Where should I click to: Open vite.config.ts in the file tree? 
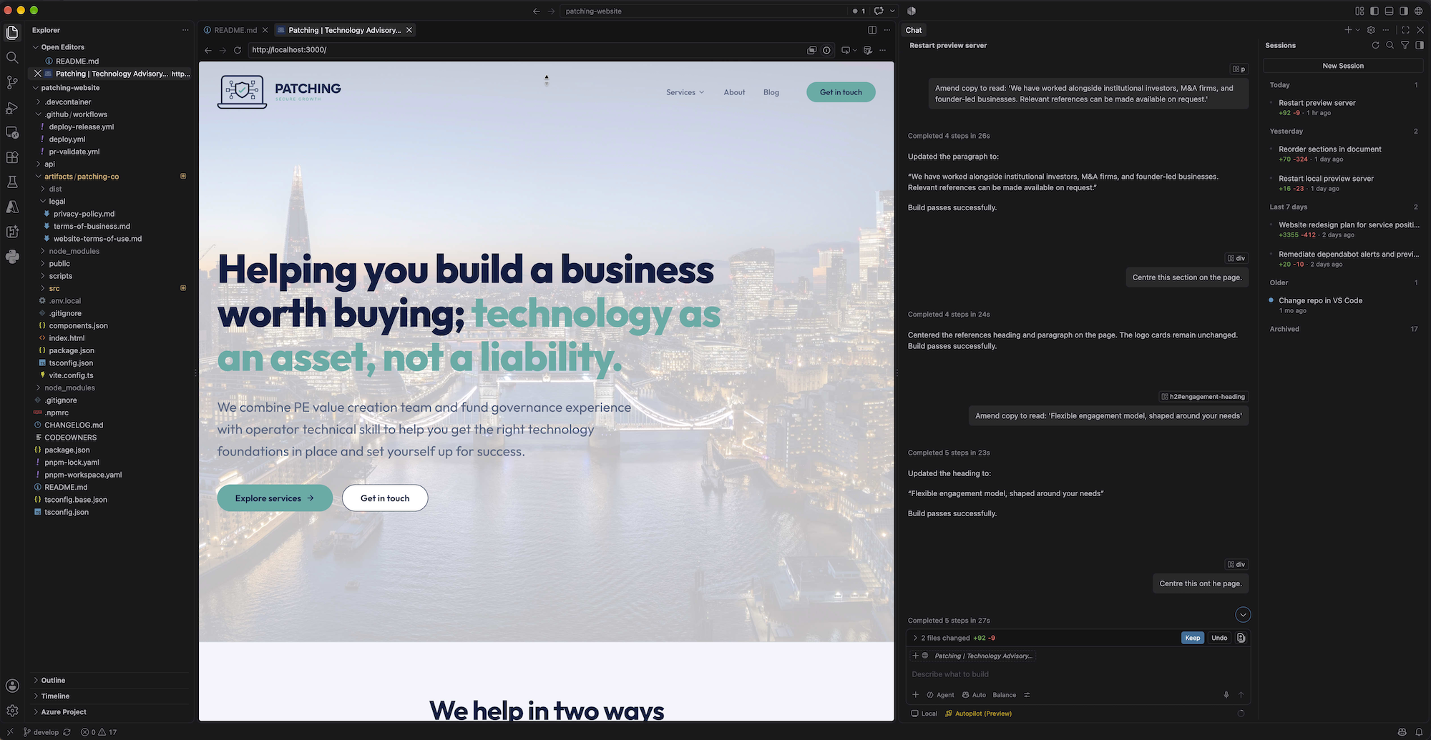point(71,375)
